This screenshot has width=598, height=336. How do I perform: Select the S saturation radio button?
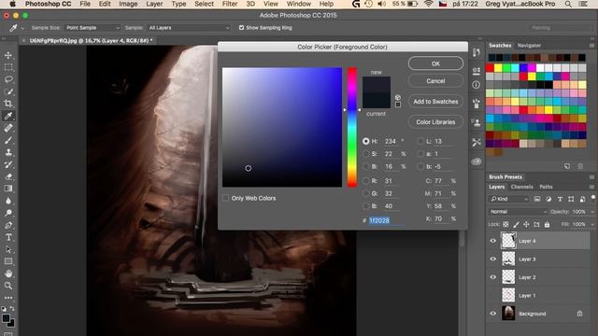click(x=365, y=154)
